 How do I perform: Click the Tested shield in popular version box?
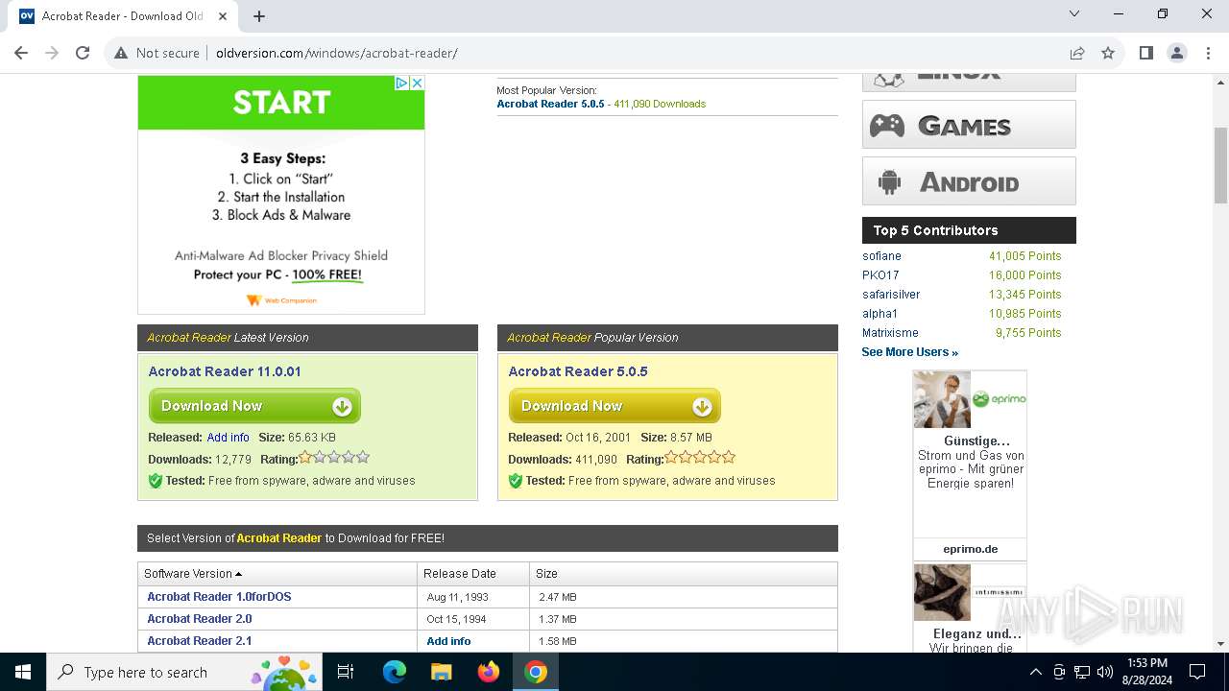516,481
